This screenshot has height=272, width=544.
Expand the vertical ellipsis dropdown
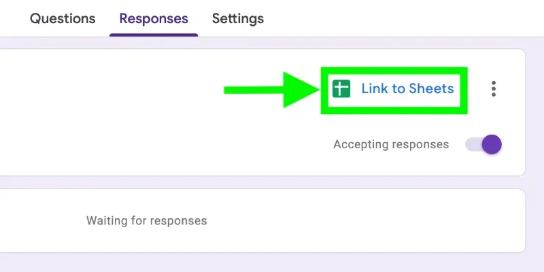(494, 88)
